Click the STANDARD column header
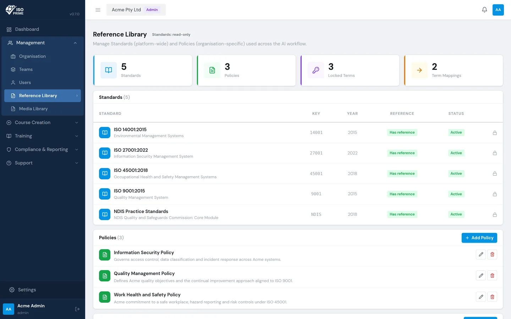The width and height of the screenshot is (511, 319). (x=110, y=114)
